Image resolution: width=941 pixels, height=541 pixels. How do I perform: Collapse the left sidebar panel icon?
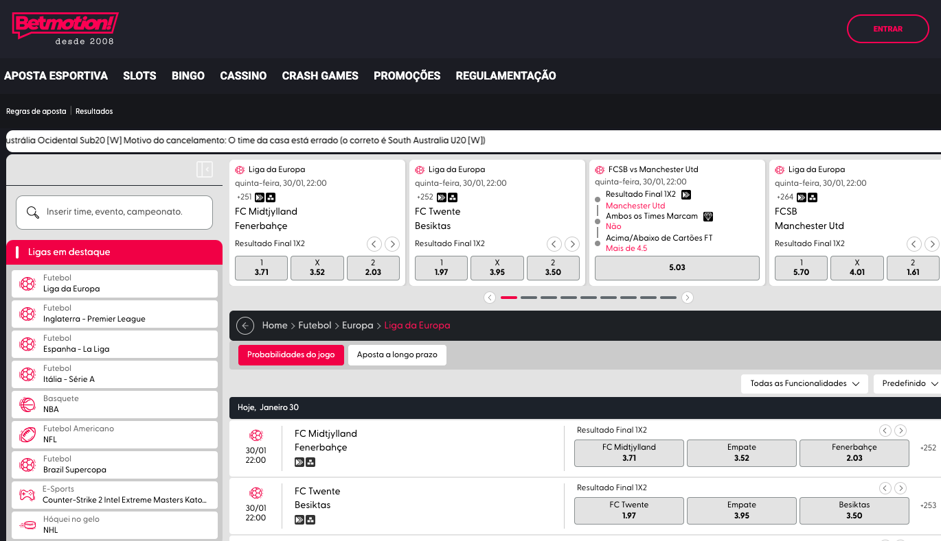pos(204,169)
